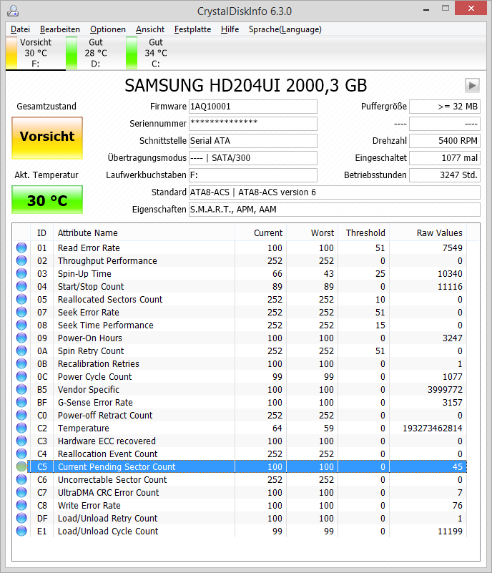Open the Optionen menu

pyautogui.click(x=108, y=29)
